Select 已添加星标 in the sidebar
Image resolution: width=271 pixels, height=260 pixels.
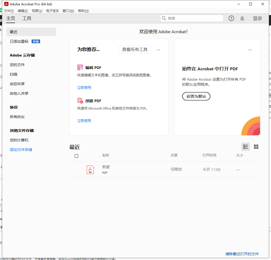click(x=19, y=41)
